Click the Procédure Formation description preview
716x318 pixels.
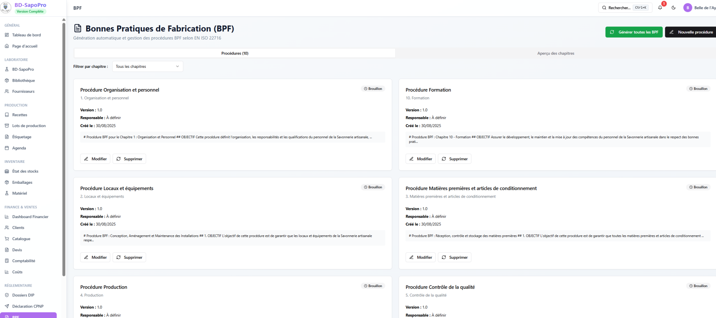[x=558, y=139]
